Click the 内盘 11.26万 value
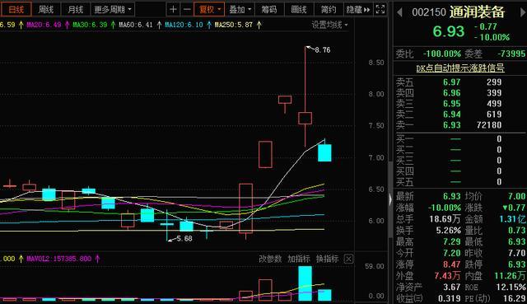This screenshot has height=304, width=527. tap(510, 276)
